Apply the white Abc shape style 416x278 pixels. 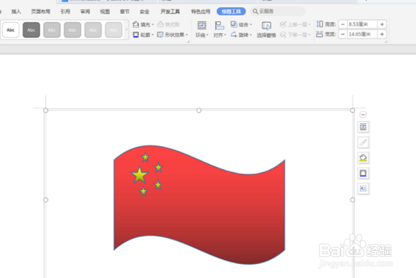point(11,30)
